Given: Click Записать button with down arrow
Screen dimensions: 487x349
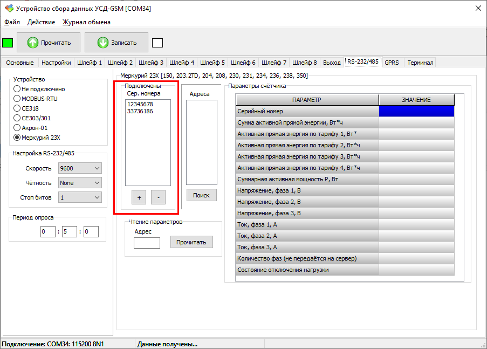Looking at the screenshot, I should click(116, 43).
